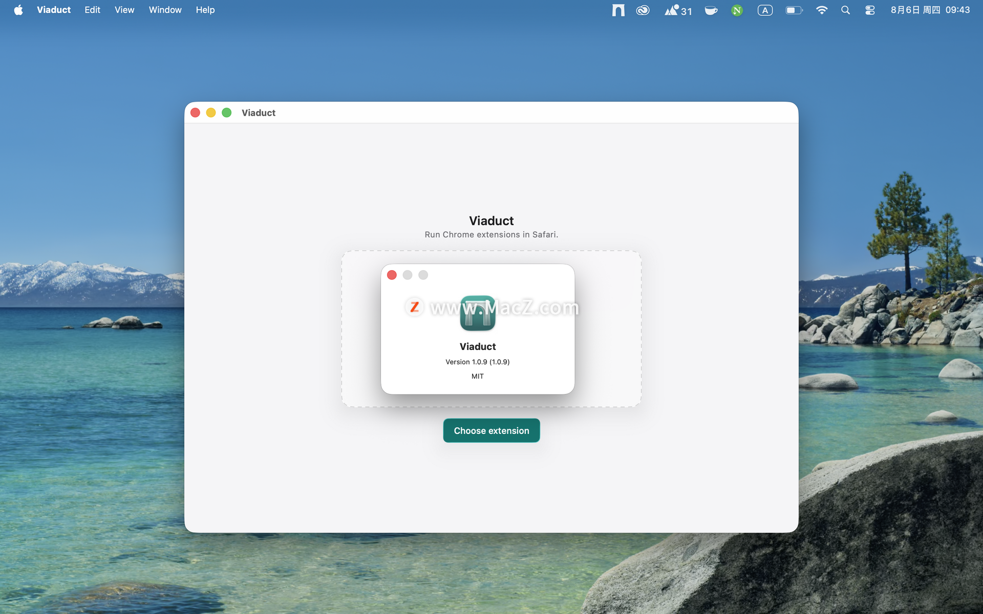983x614 pixels.
Task: Open the Help menu
Action: pos(205,10)
